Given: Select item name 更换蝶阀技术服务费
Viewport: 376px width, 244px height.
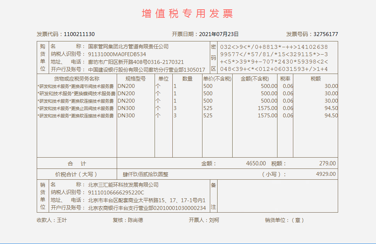Looking at the screenshot, I should [x=94, y=93].
